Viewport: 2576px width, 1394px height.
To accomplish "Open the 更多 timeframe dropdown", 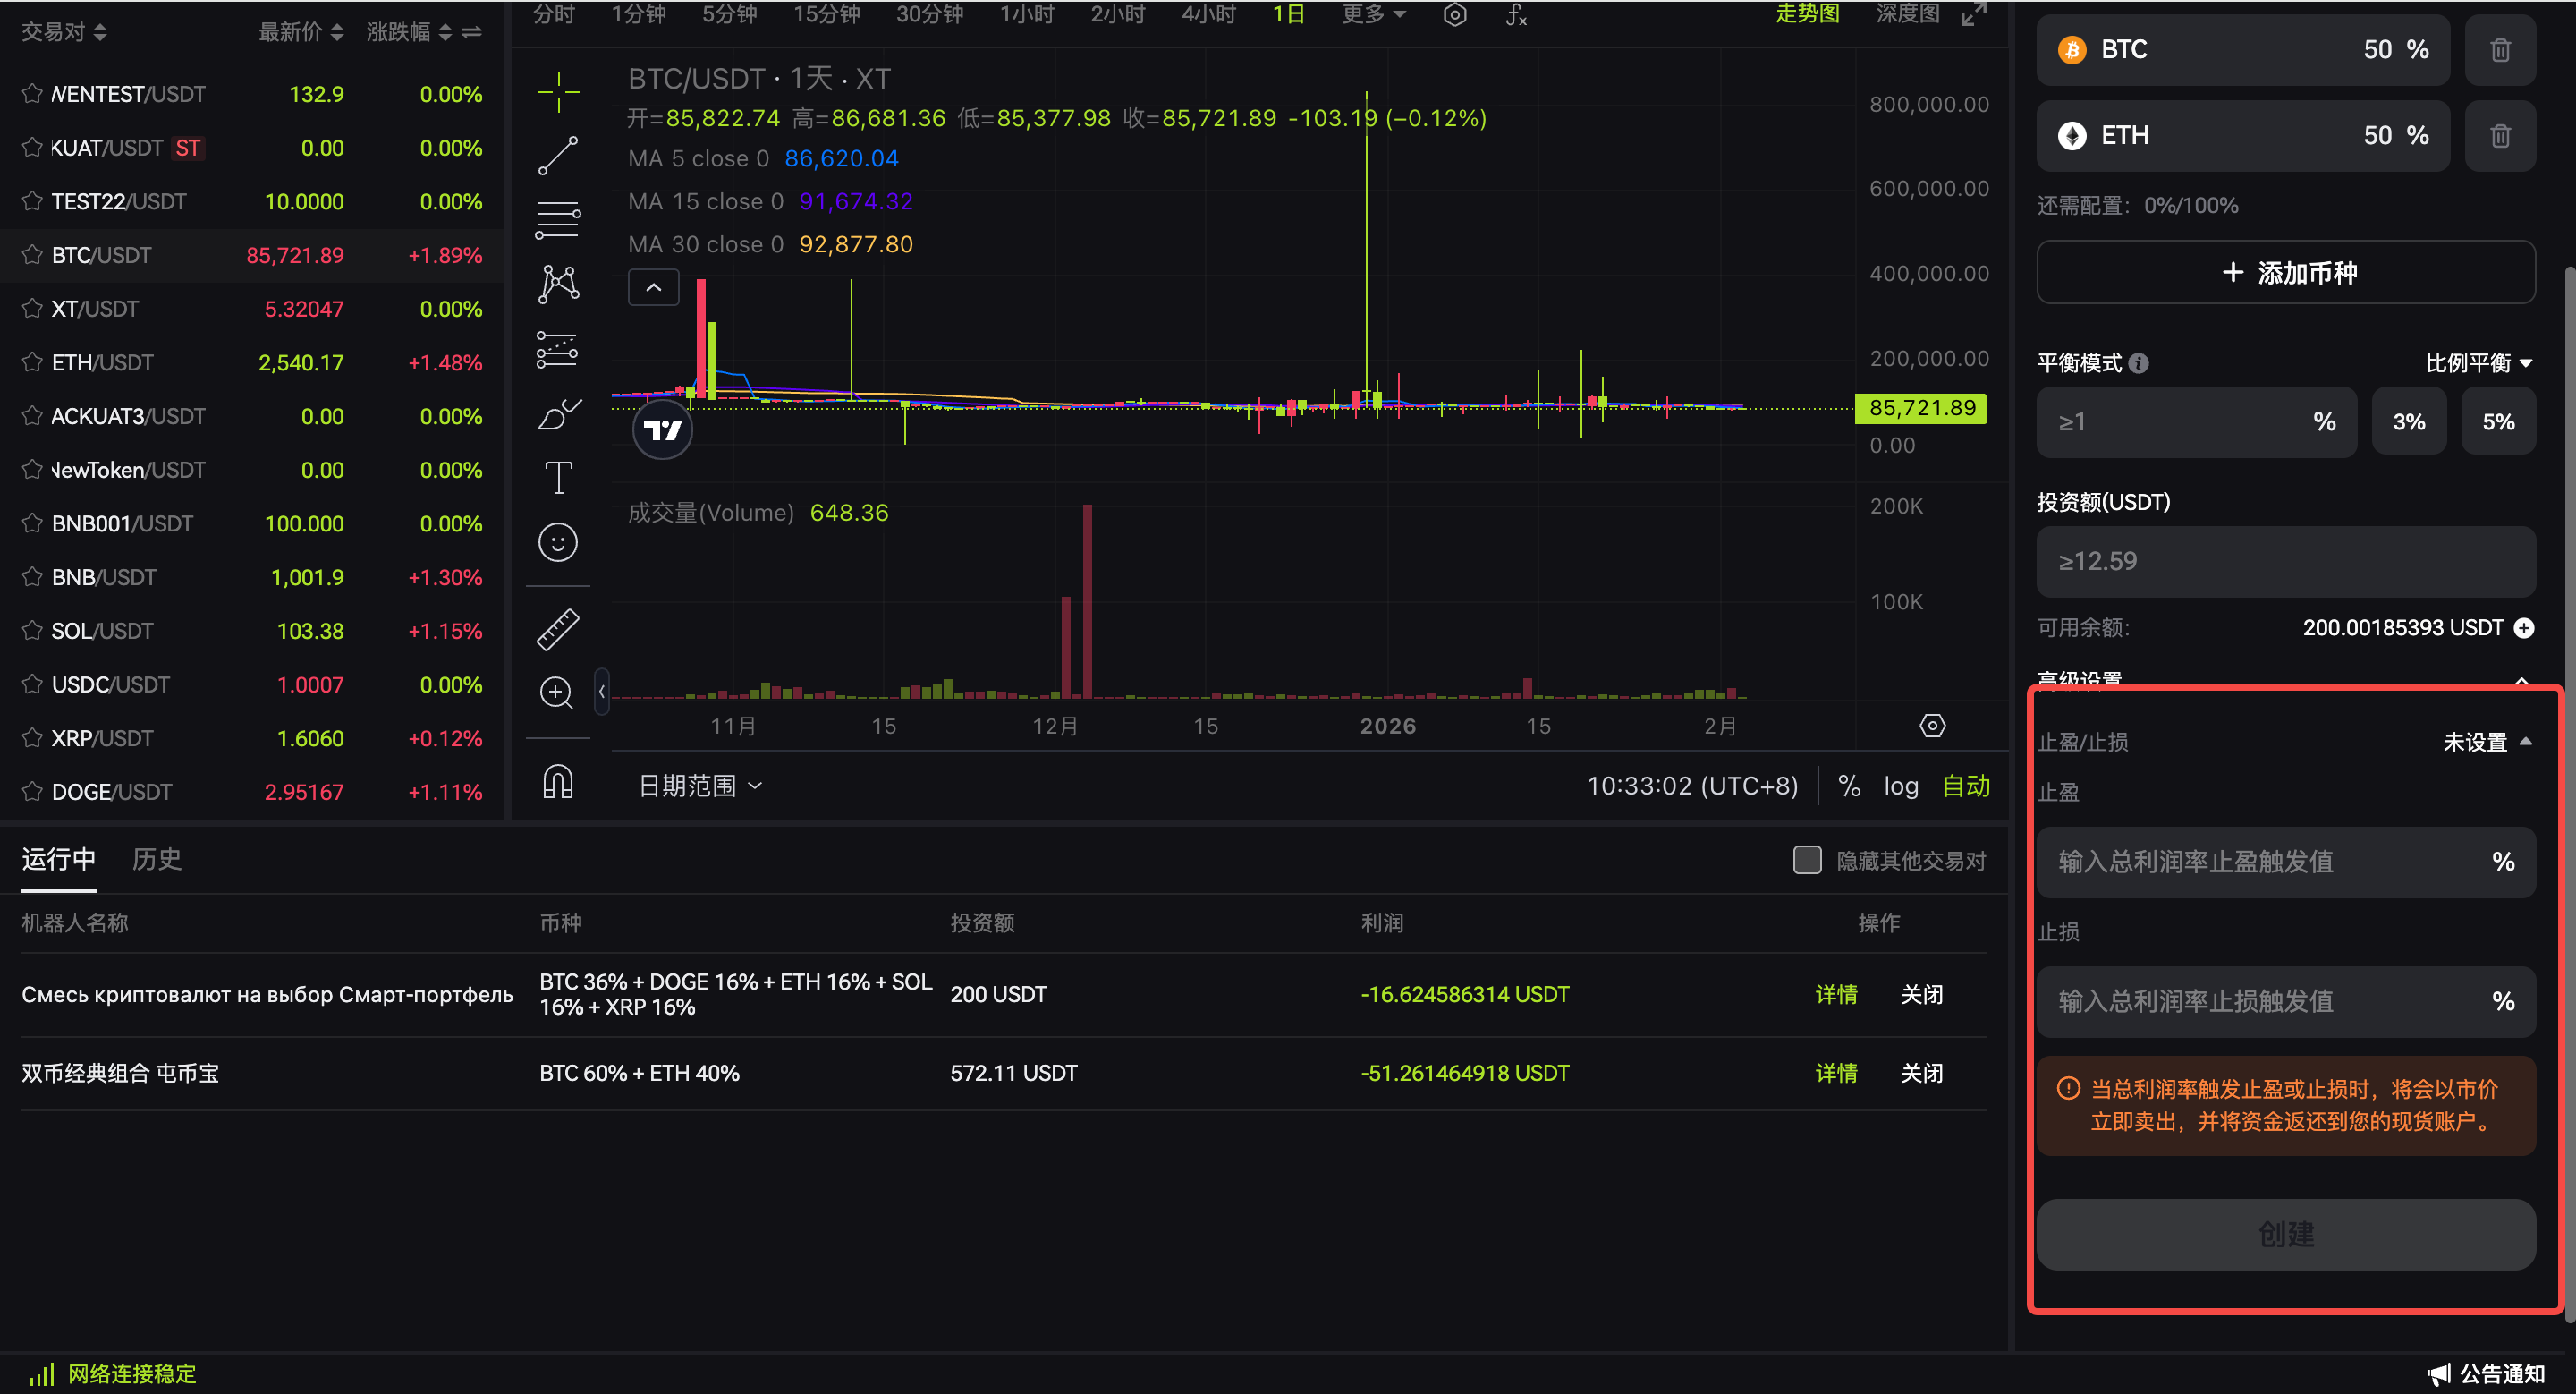I will click(1374, 15).
